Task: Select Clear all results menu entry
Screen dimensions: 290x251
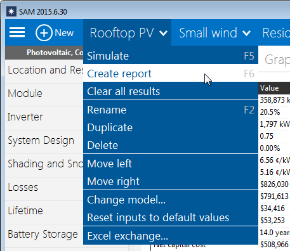Action: click(x=171, y=91)
